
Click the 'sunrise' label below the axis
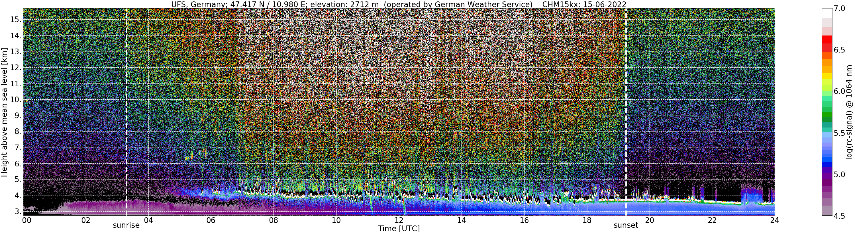point(126,226)
